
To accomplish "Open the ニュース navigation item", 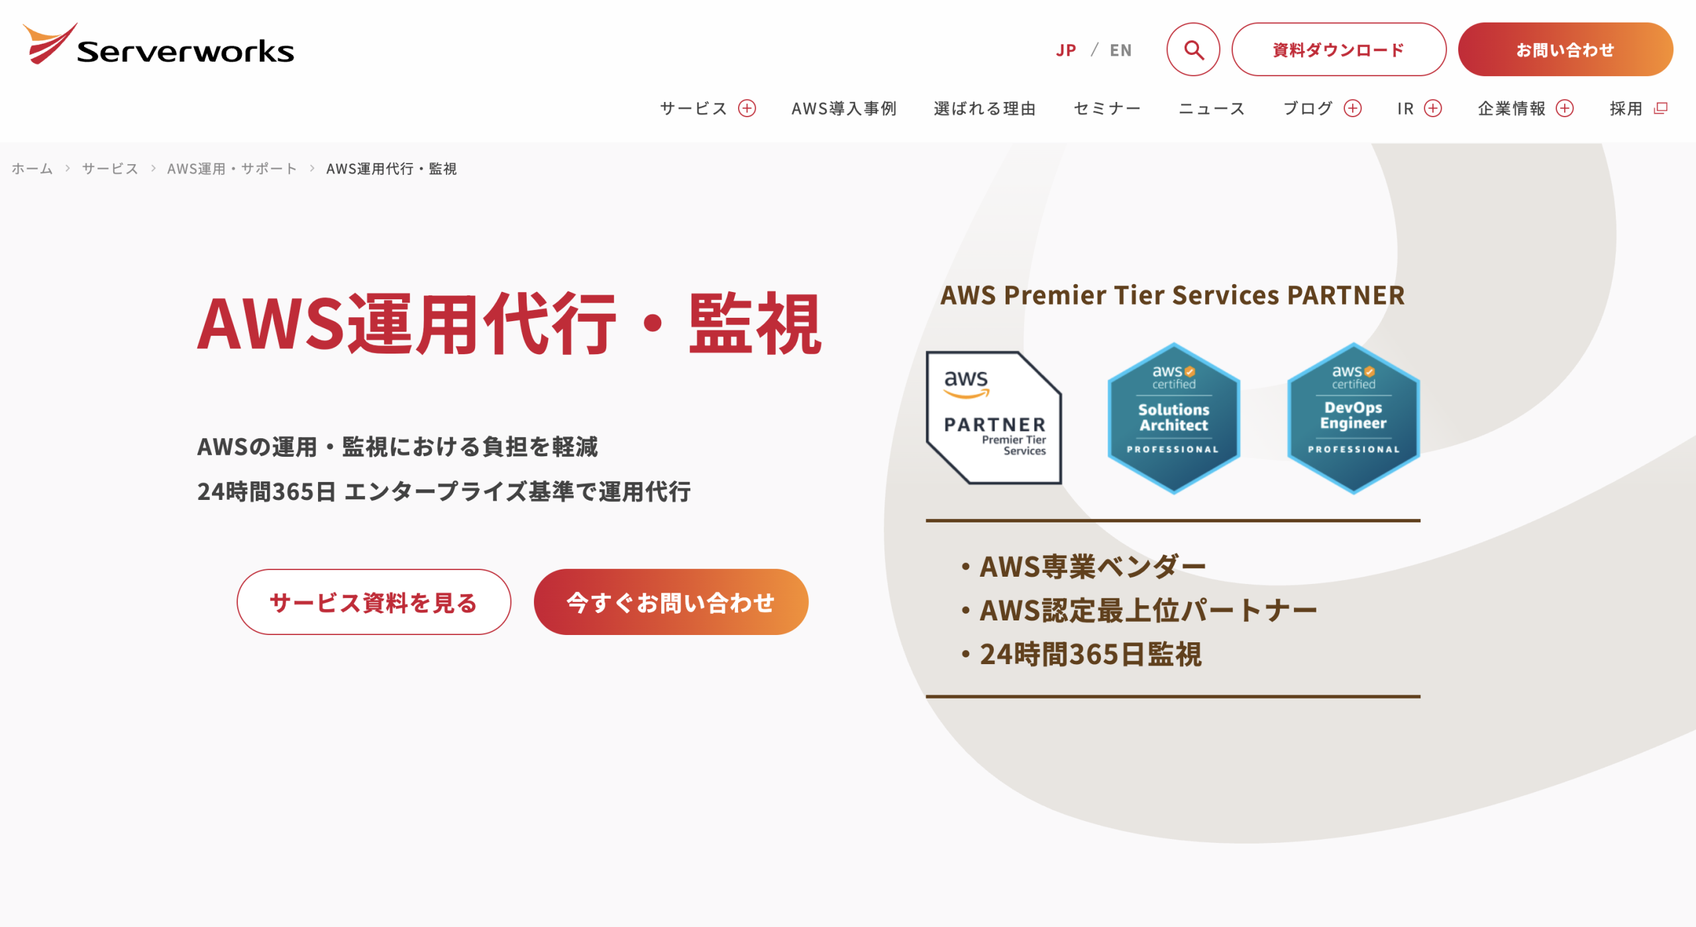I will (1212, 108).
